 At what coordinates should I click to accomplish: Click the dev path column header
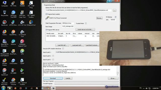point(61,33)
